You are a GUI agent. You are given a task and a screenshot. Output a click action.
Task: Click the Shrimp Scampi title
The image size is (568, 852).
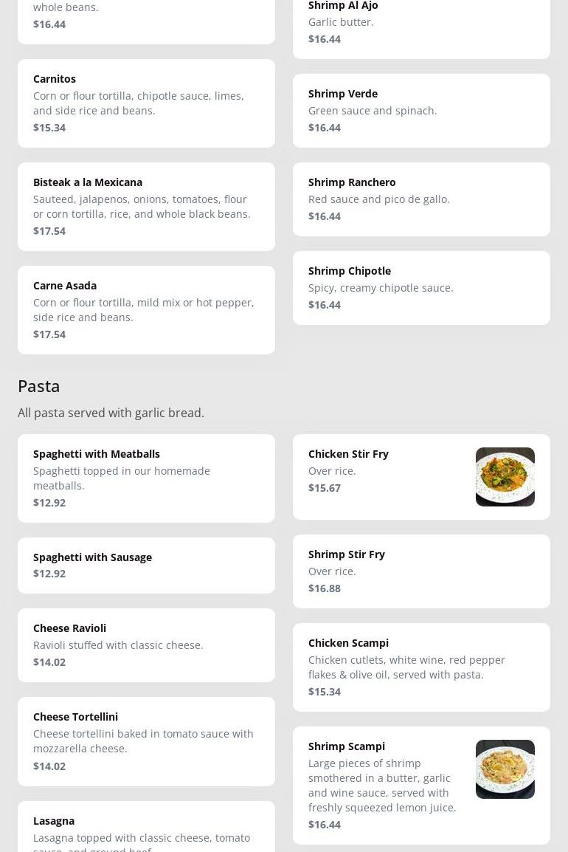347,746
